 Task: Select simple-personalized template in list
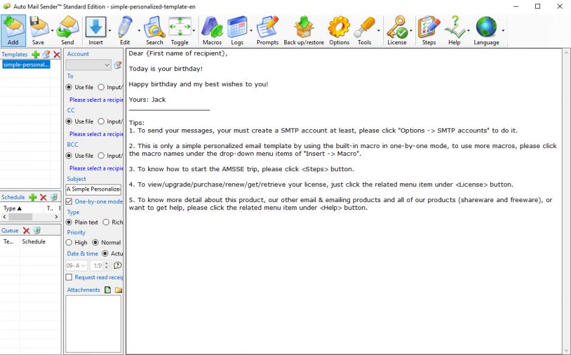(26, 65)
